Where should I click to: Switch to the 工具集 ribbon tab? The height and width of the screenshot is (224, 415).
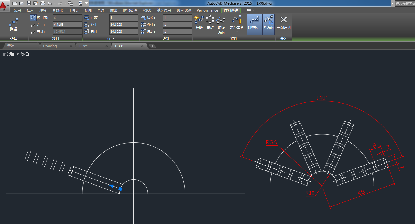pos(74,10)
